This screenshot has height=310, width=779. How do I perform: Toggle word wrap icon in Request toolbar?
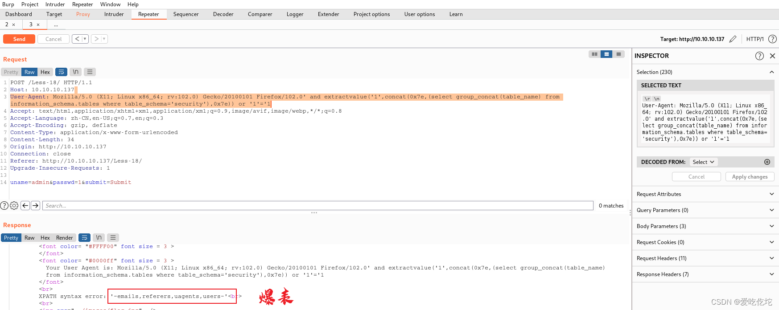[x=61, y=72]
